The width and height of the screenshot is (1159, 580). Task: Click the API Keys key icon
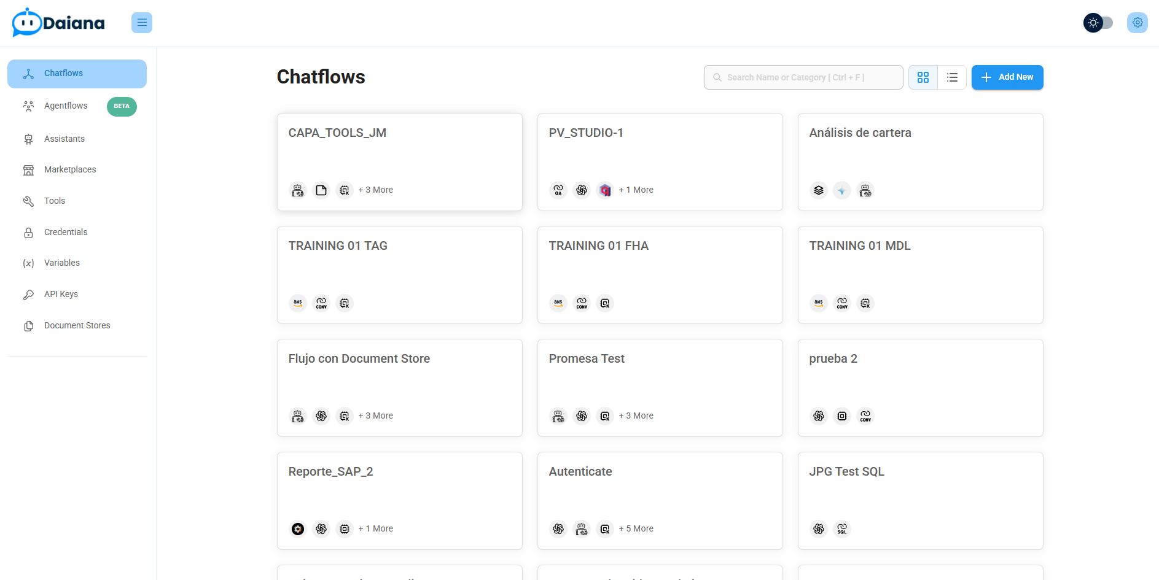pyautogui.click(x=28, y=295)
